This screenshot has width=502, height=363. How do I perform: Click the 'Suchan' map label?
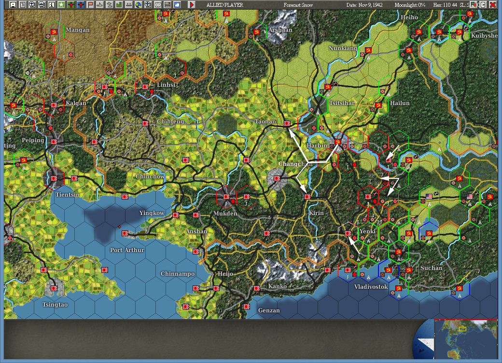(431, 268)
